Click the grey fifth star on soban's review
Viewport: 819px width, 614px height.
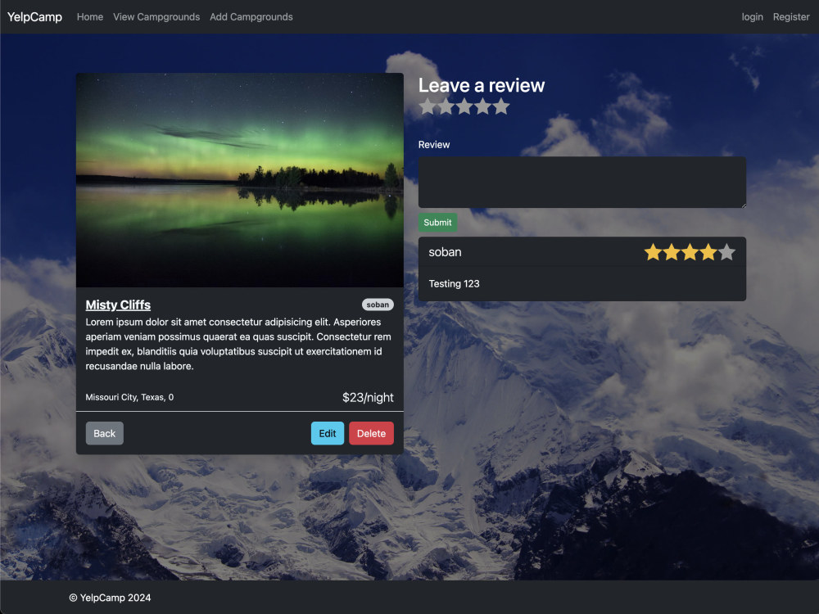click(726, 252)
